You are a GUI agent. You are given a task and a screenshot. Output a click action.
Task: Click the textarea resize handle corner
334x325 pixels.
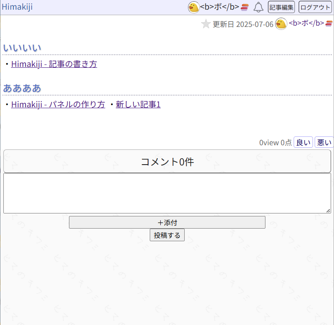[x=328, y=211]
